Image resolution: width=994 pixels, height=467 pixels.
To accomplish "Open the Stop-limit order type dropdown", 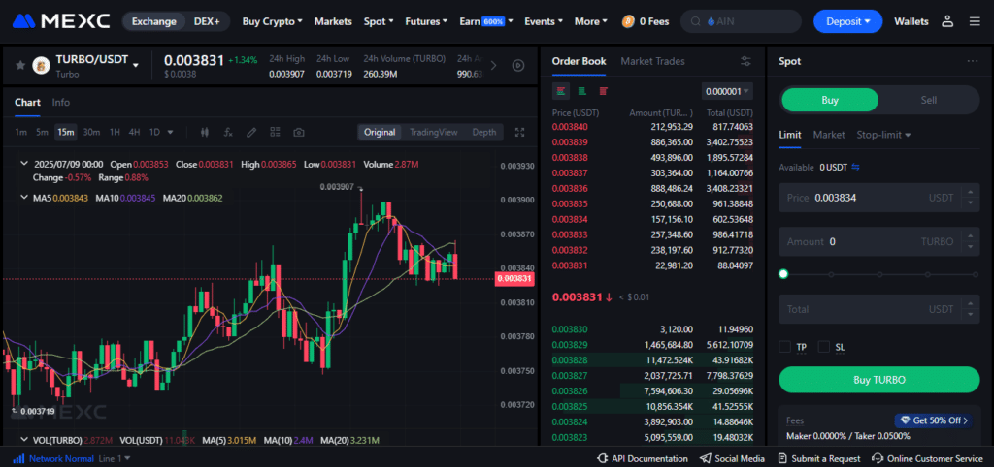I will 883,135.
